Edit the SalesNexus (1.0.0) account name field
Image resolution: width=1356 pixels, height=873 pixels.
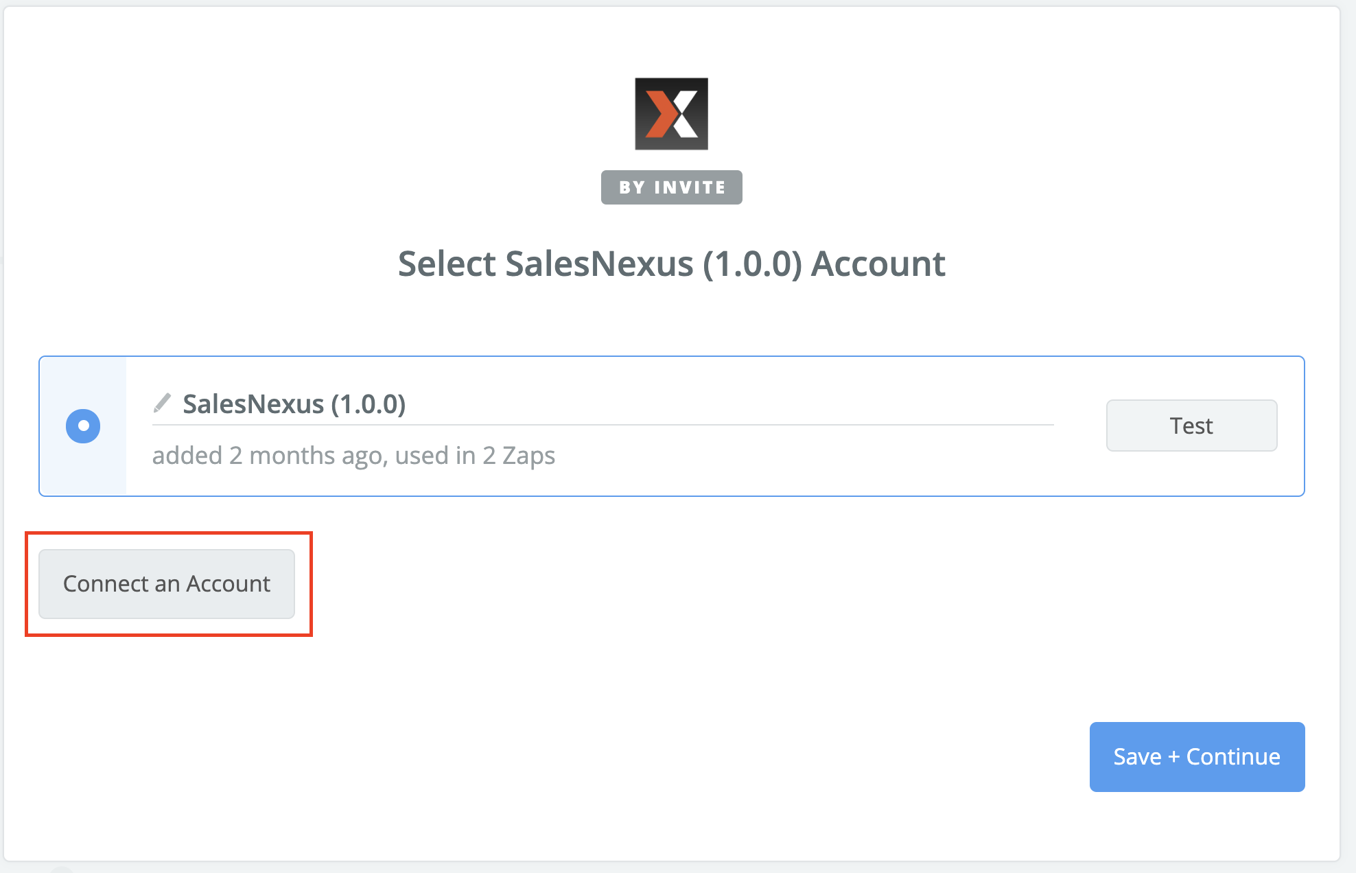point(603,404)
